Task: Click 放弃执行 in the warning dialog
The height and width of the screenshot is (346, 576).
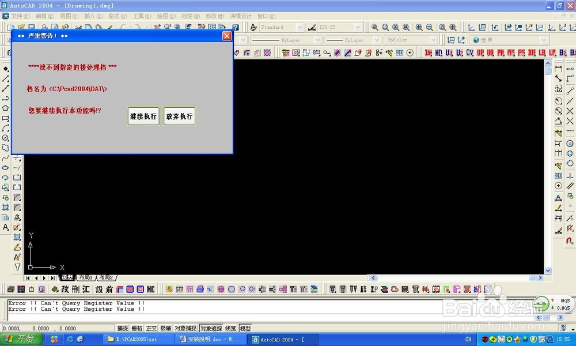Action: coord(179,116)
